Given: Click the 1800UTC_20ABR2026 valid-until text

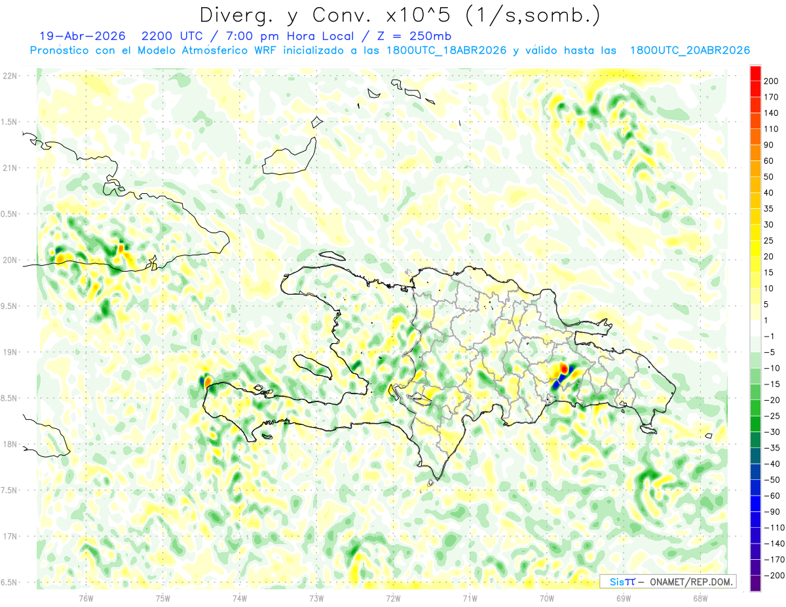Looking at the screenshot, I should [689, 50].
